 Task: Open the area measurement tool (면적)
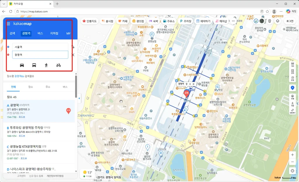pos(293,71)
